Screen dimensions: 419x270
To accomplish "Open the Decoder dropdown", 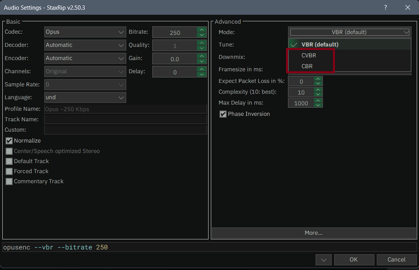I will pyautogui.click(x=85, y=45).
